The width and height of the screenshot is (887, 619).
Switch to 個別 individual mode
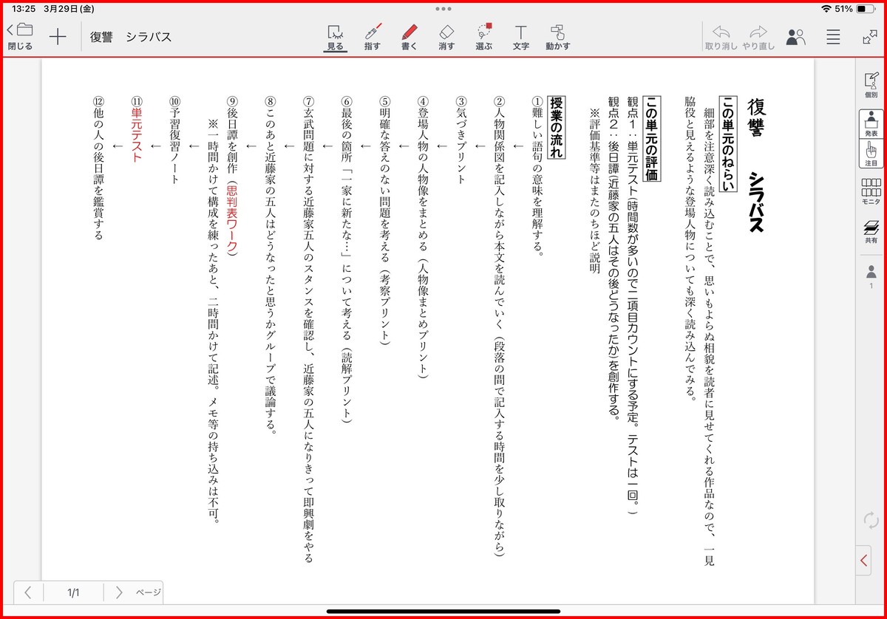click(871, 84)
